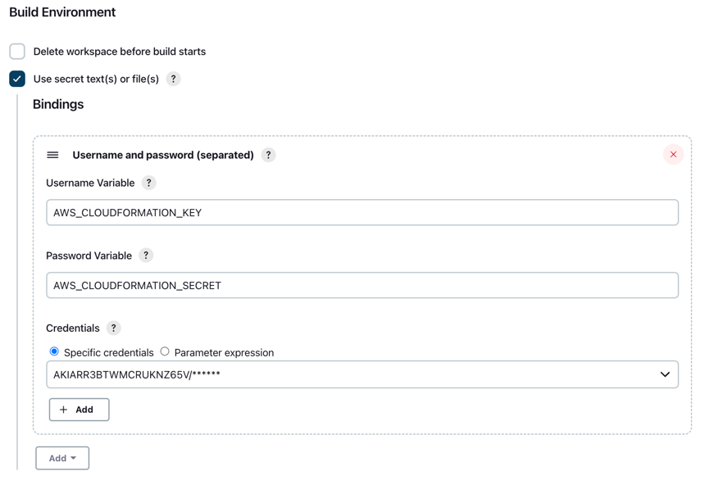This screenshot has height=480, width=705.
Task: Show help for Password Variable
Action: pyautogui.click(x=146, y=256)
